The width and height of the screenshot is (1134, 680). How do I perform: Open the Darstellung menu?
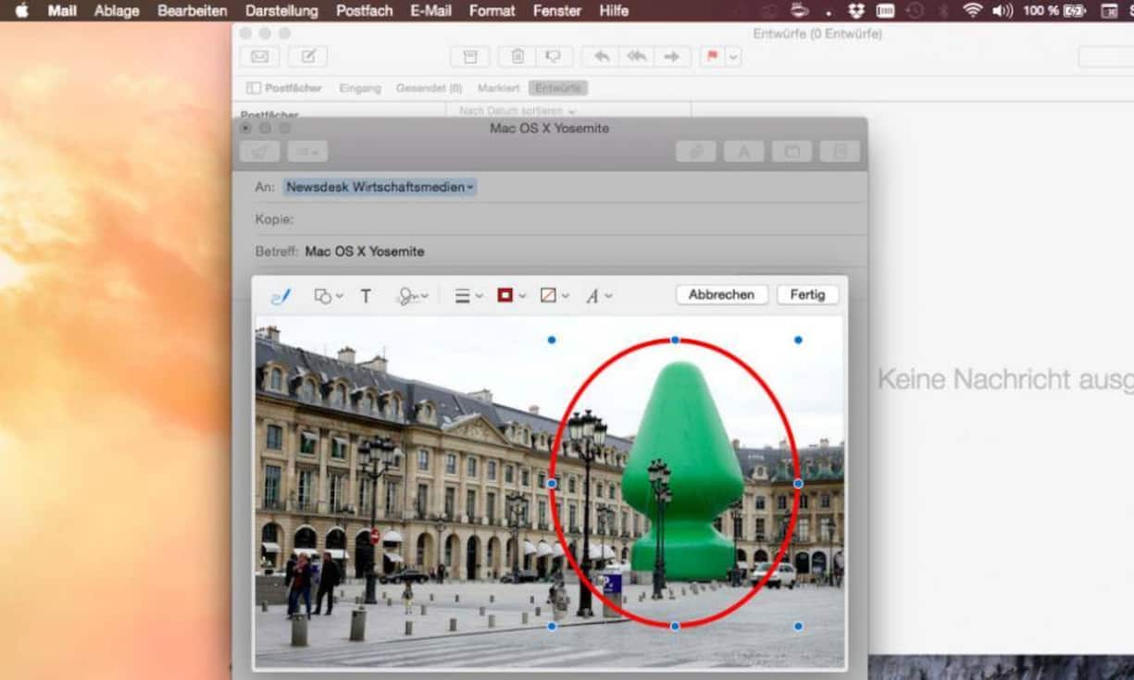[x=281, y=11]
